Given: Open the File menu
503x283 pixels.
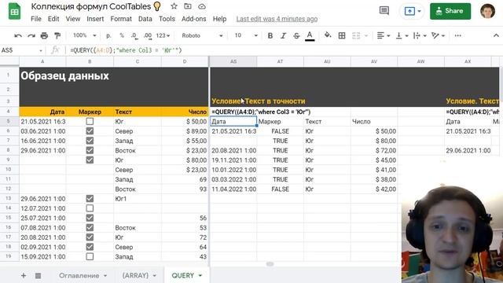Looking at the screenshot, I should click(36, 19).
